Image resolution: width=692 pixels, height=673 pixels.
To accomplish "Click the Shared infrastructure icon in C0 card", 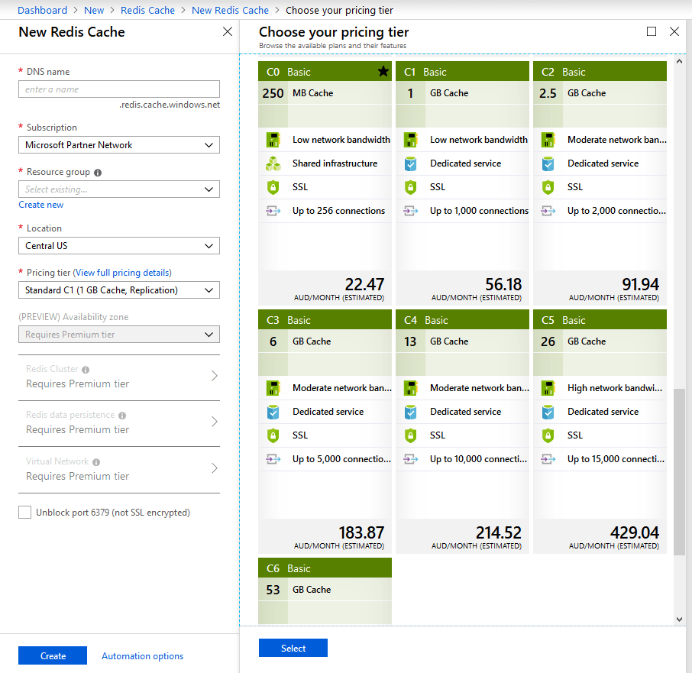I will [x=273, y=163].
